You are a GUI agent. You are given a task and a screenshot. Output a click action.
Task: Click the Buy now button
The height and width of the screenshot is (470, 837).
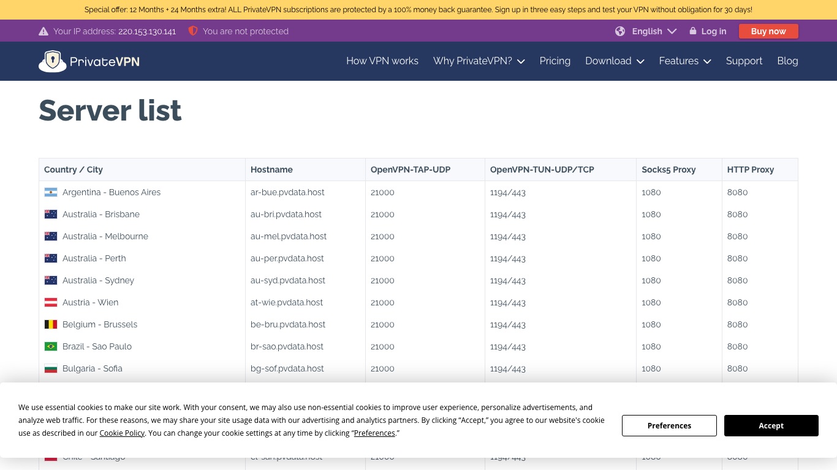coord(768,31)
